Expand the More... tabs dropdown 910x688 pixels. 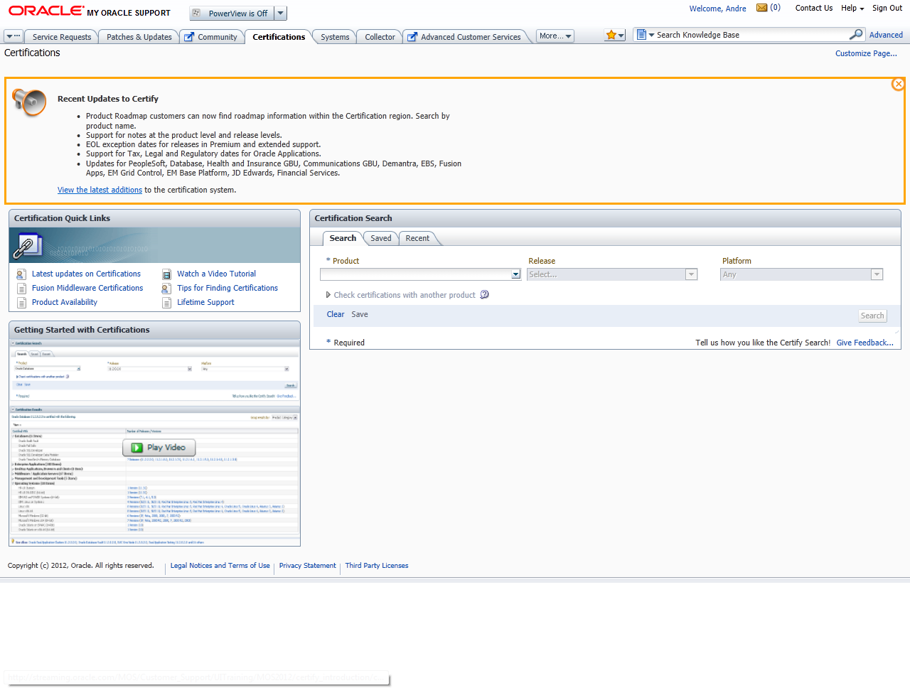coord(555,36)
